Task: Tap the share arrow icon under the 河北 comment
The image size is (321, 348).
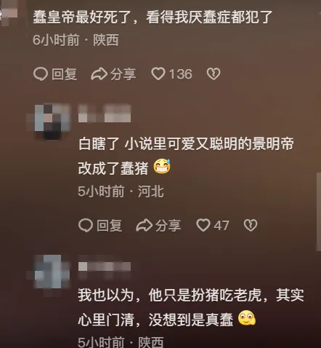Action: click(145, 225)
